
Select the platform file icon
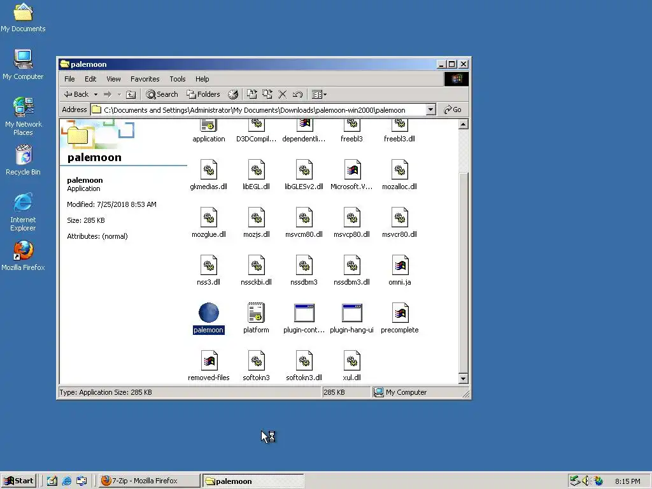256,313
